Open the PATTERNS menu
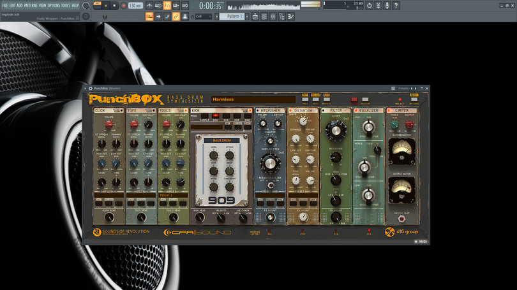 click(x=31, y=6)
